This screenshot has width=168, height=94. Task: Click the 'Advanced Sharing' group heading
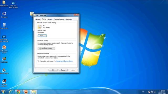tap(43, 41)
